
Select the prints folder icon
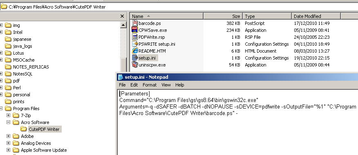tap(8, 102)
